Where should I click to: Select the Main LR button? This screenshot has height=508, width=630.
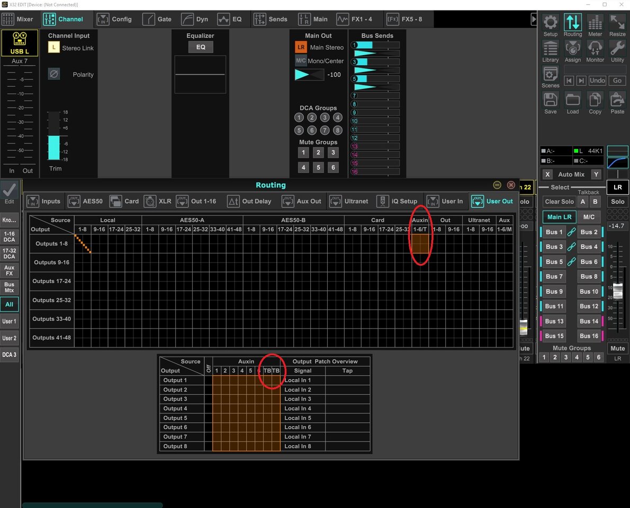click(559, 217)
